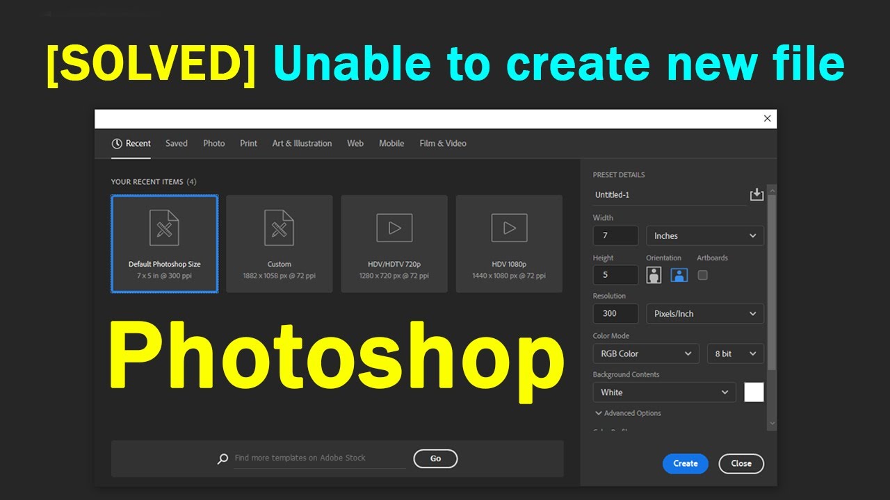The image size is (890, 500).
Task: Click the play icon on HDV/HDTV 720p preset
Action: click(394, 227)
